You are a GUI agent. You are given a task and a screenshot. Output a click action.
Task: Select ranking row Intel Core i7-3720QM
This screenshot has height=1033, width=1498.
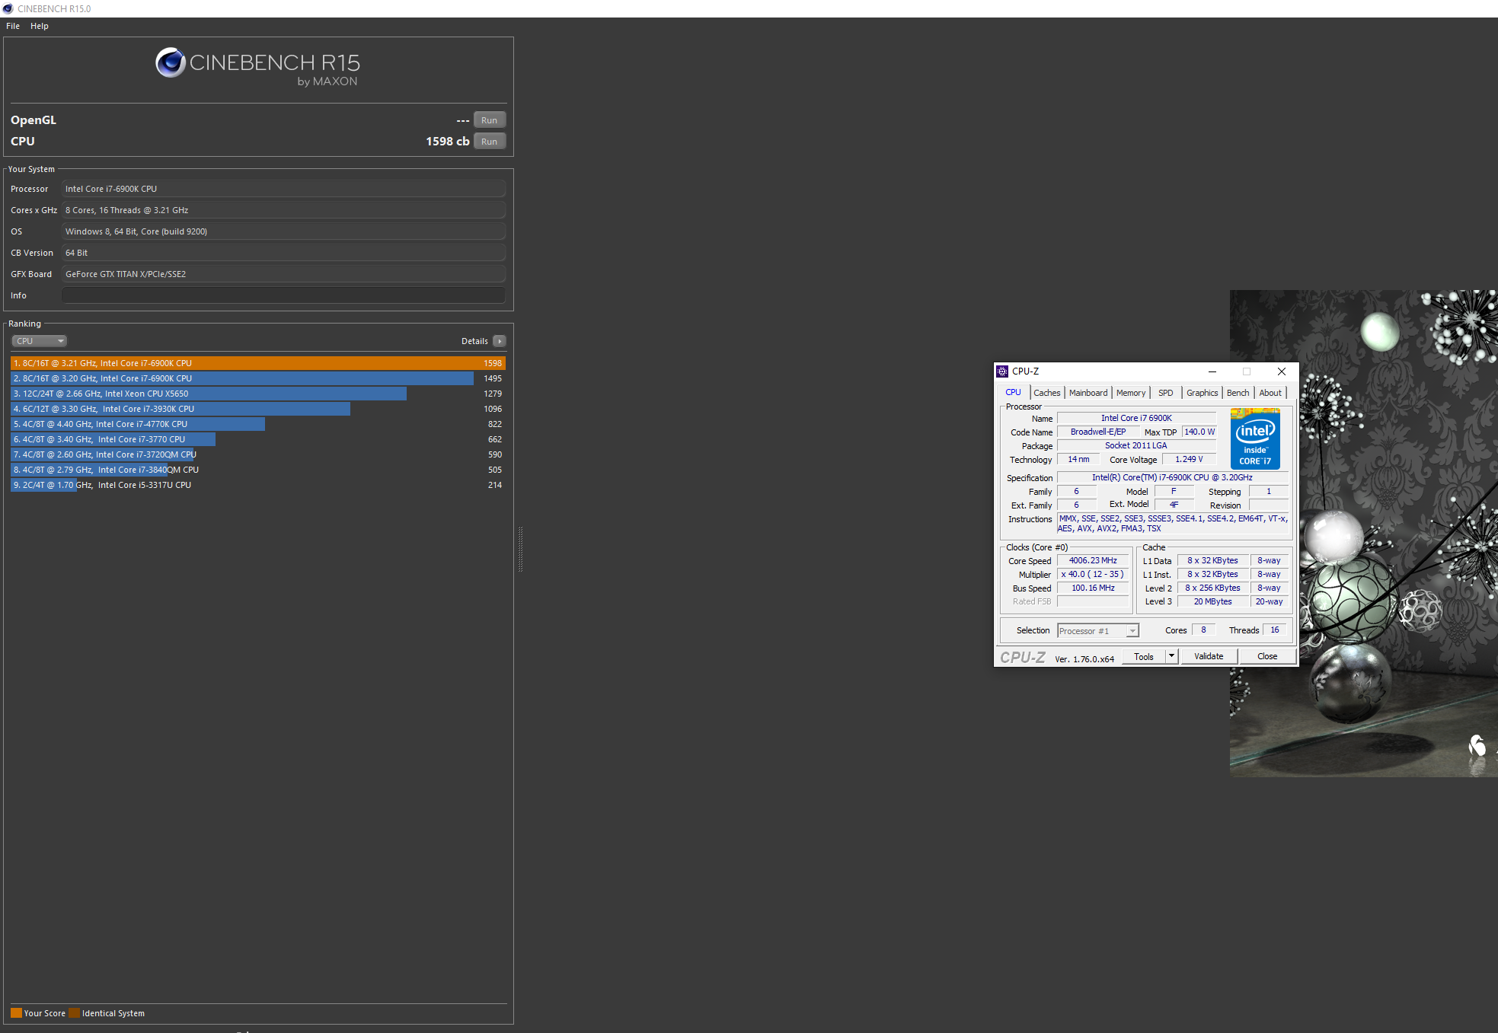pyautogui.click(x=258, y=454)
